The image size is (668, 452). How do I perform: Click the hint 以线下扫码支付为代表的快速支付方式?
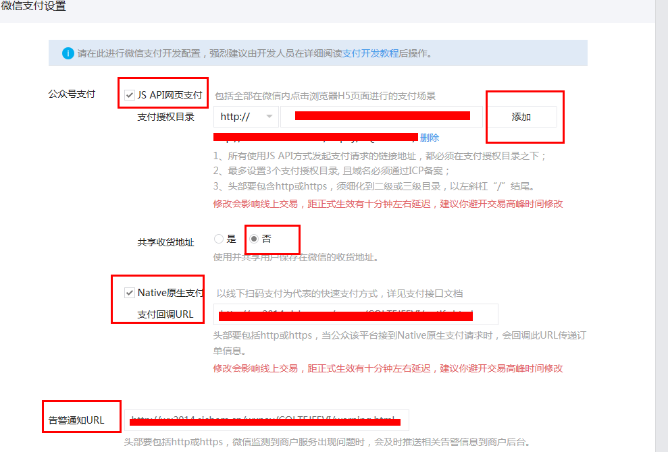click(x=340, y=293)
